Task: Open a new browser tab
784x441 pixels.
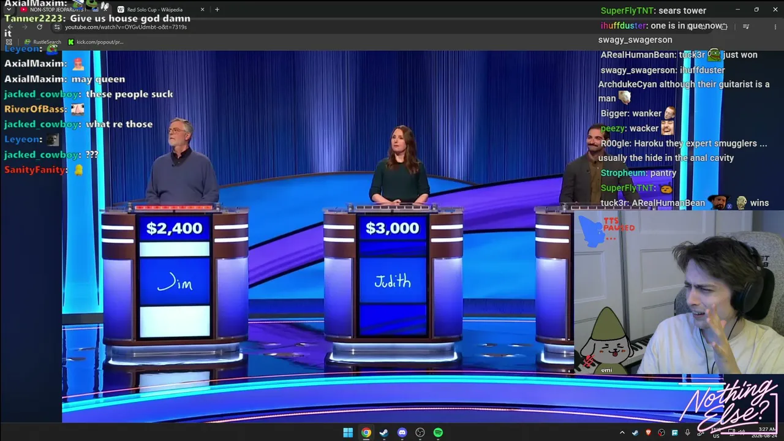Action: pos(217,9)
